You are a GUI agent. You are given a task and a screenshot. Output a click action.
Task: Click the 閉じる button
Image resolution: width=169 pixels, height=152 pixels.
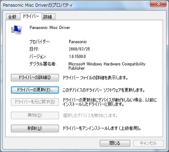pyautogui.click(x=115, y=143)
